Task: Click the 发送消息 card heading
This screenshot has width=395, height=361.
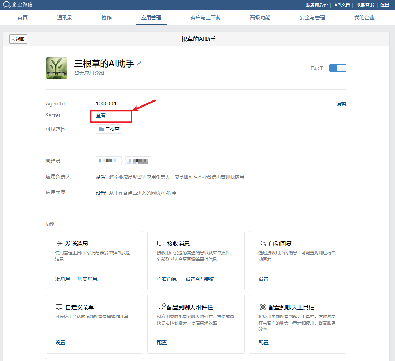Action: [77, 243]
